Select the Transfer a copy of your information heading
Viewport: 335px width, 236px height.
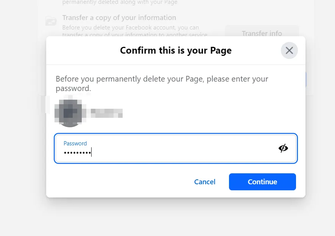pos(119,18)
